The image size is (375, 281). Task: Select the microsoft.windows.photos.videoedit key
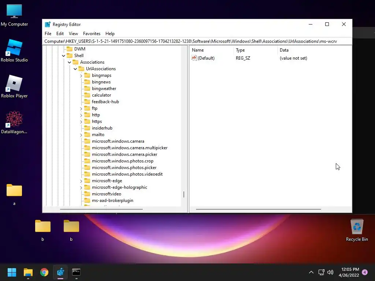point(127,174)
